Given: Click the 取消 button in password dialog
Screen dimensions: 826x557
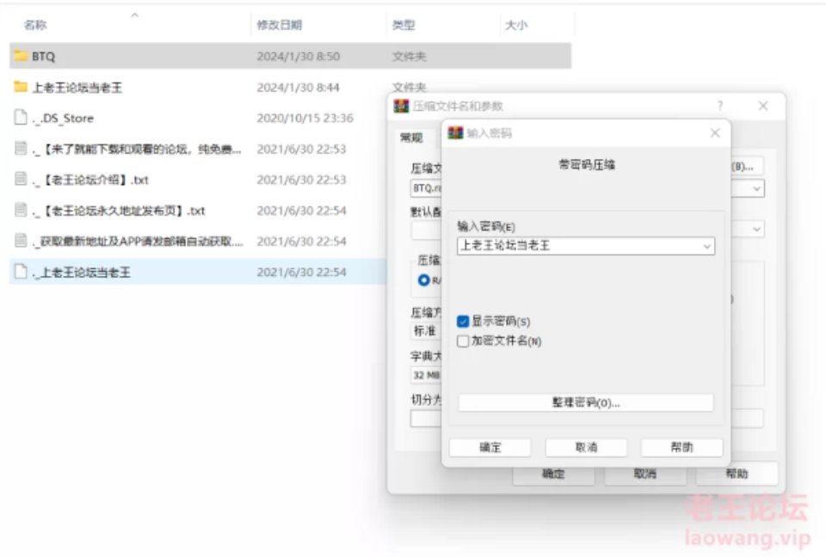Looking at the screenshot, I should (586, 448).
